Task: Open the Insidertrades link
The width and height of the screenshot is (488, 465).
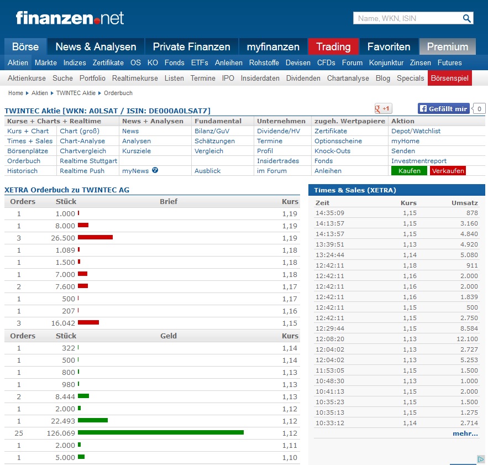Action: [278, 161]
